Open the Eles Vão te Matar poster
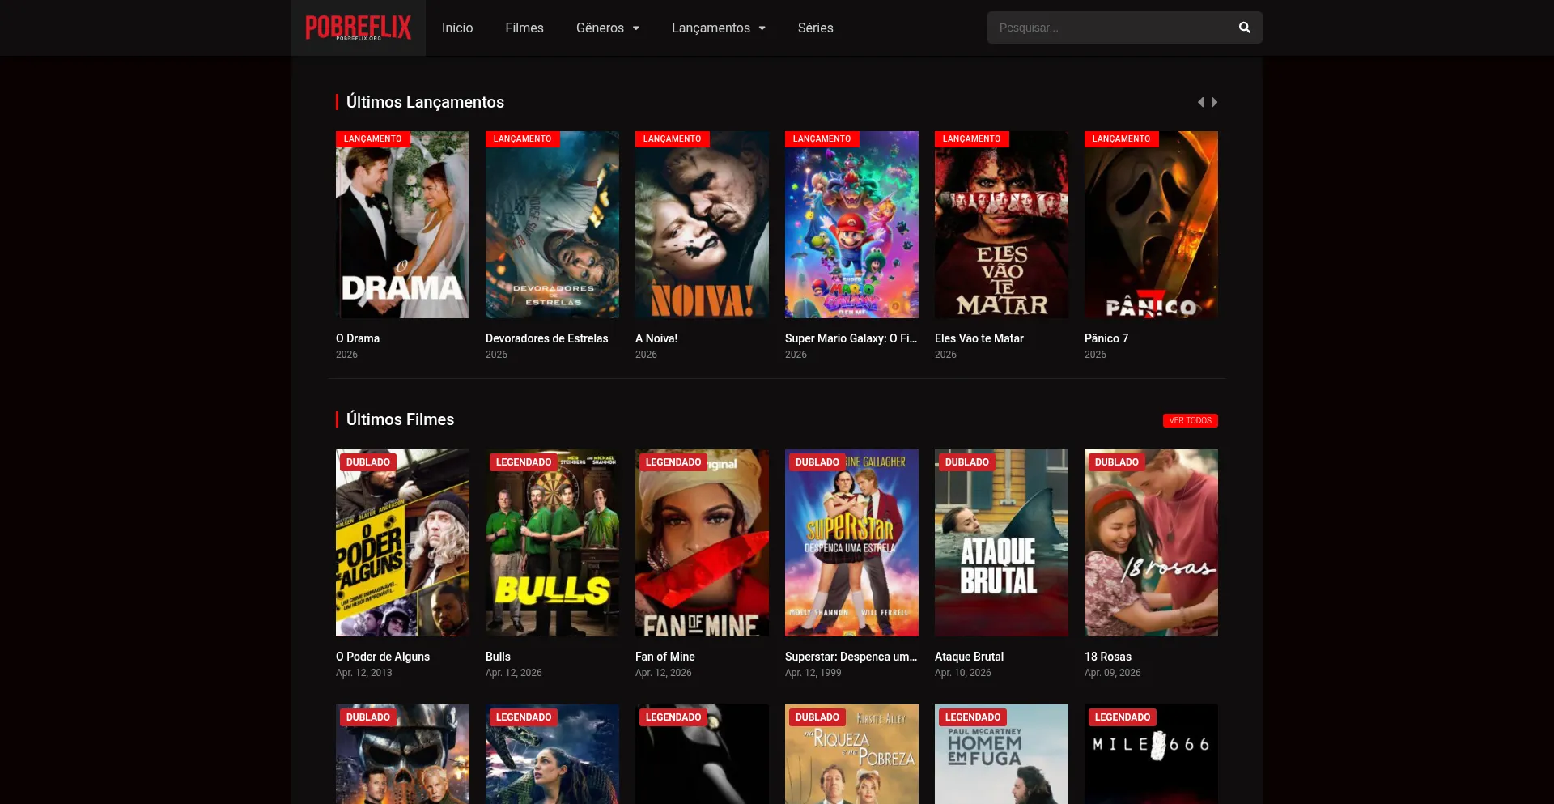This screenshot has height=804, width=1554. click(1001, 224)
